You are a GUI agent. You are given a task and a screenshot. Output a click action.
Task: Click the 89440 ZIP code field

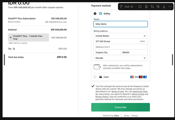134,53
